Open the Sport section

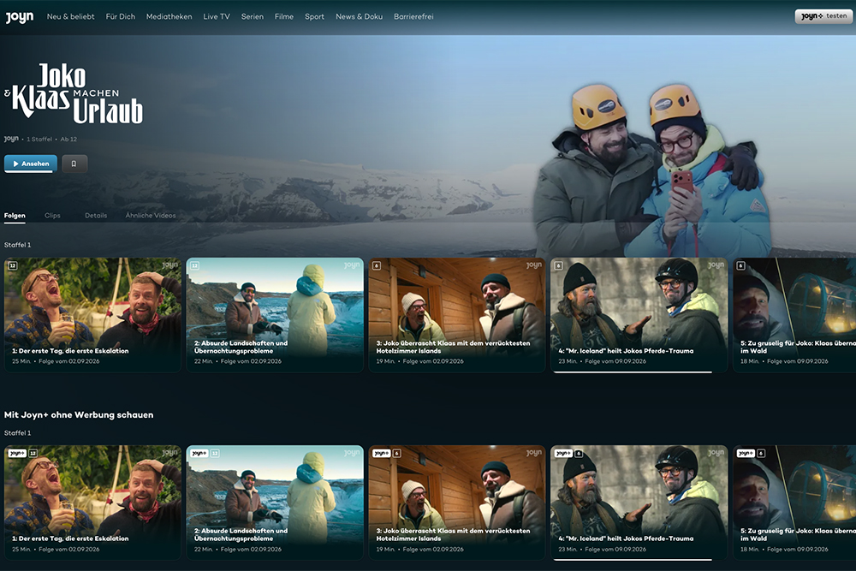[x=314, y=16]
